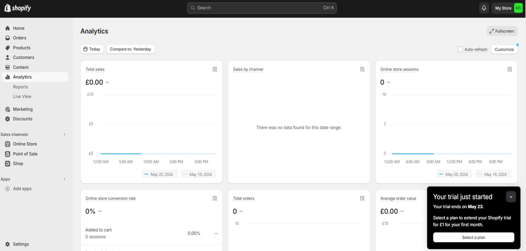
Task: Click the Shopify logo
Action: pos(18,8)
